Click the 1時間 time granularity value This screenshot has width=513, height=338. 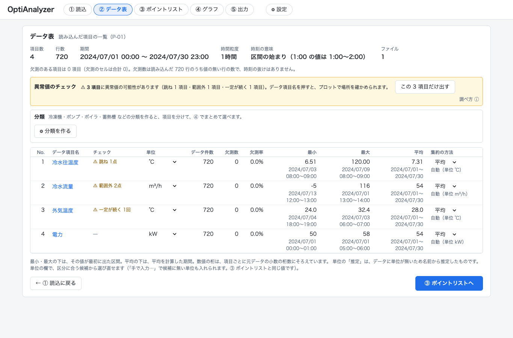[229, 57]
